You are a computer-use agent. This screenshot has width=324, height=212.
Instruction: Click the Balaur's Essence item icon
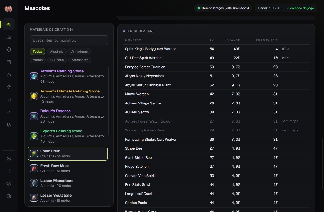point(34,116)
